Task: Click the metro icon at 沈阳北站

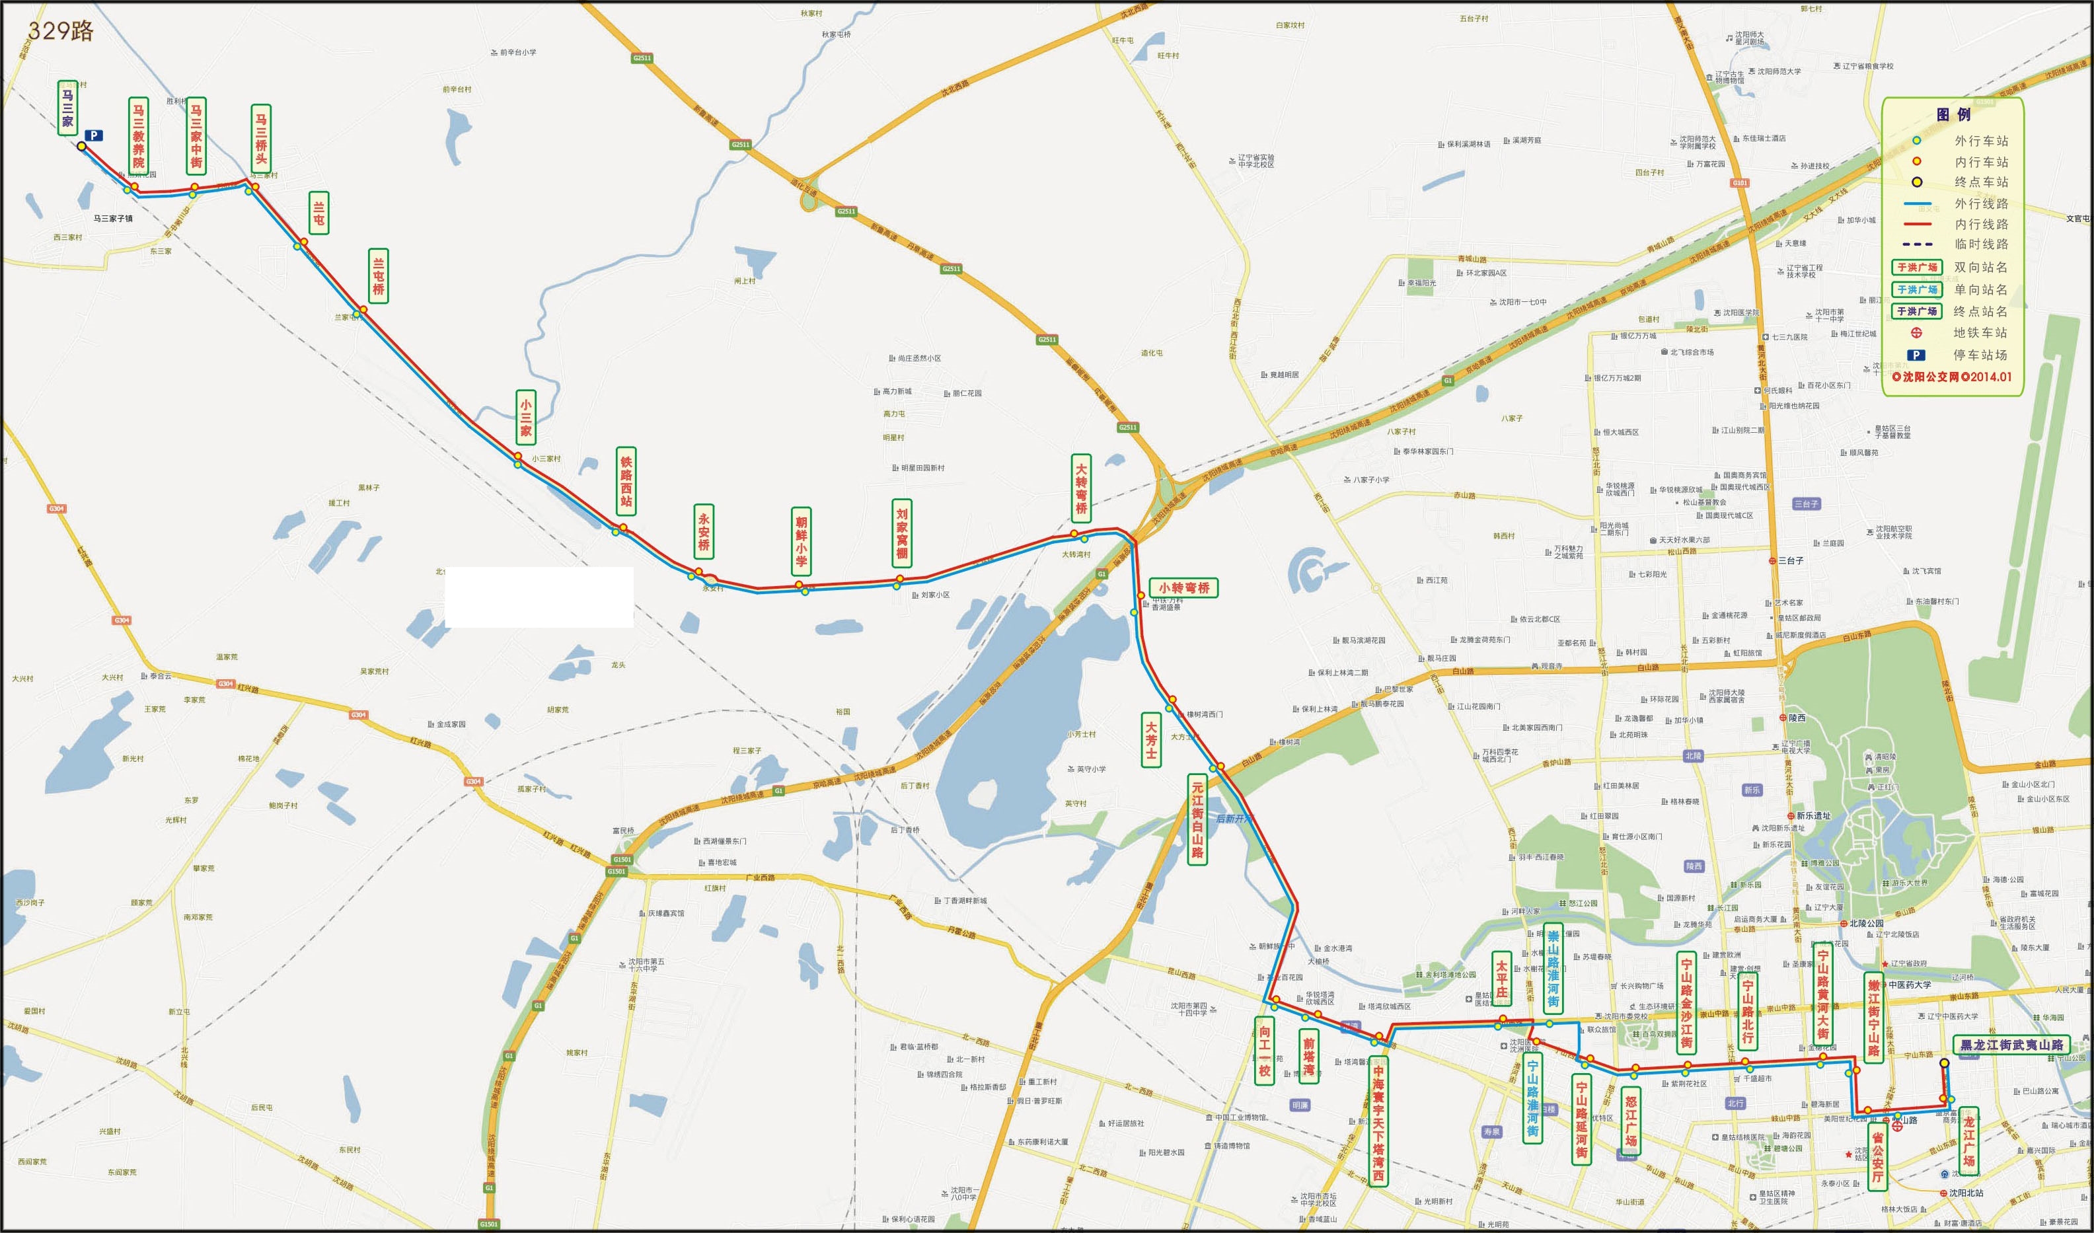Action: 1943,1192
